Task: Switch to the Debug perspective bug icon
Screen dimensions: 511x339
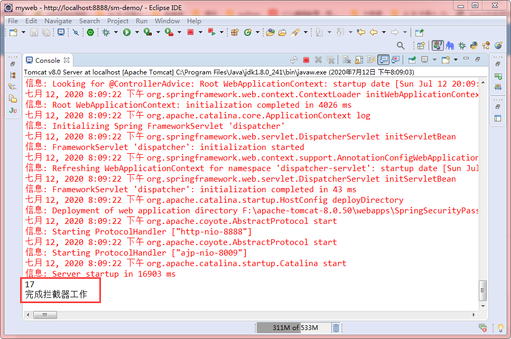Action: pyautogui.click(x=462, y=45)
